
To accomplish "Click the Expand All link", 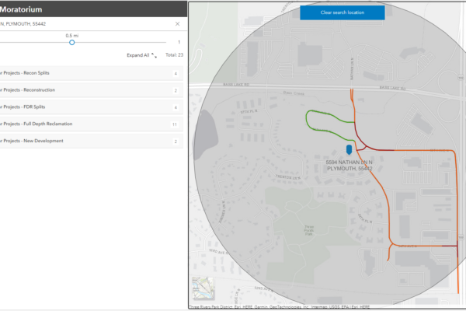I will pyautogui.click(x=138, y=55).
